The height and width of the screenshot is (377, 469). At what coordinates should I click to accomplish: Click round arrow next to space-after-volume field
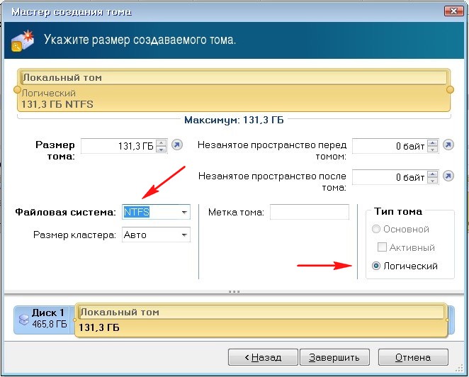click(448, 176)
